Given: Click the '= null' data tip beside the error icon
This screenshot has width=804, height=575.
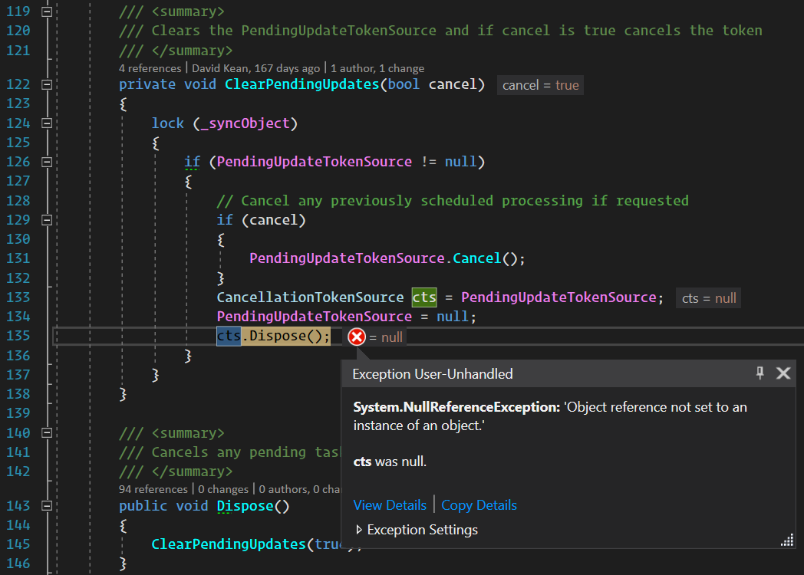Looking at the screenshot, I should coord(386,337).
